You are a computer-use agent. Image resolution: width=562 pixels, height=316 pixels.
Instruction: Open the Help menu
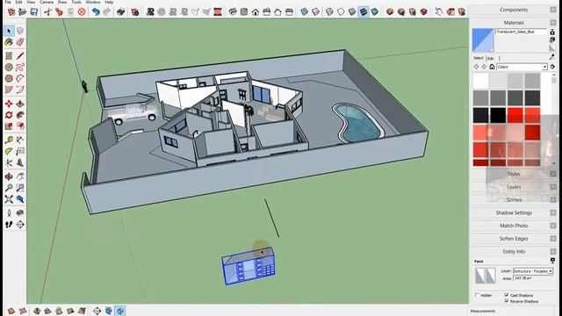(109, 2)
